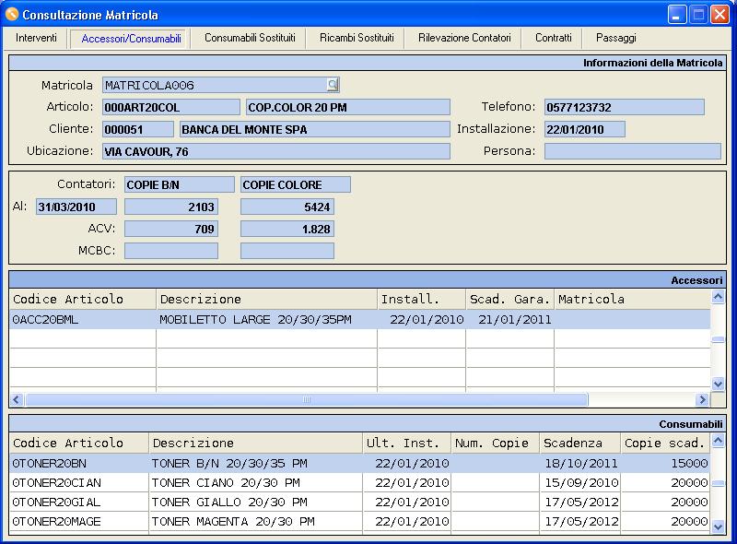The height and width of the screenshot is (544, 737).
Task: Click the Install. column header
Action: pos(422,300)
